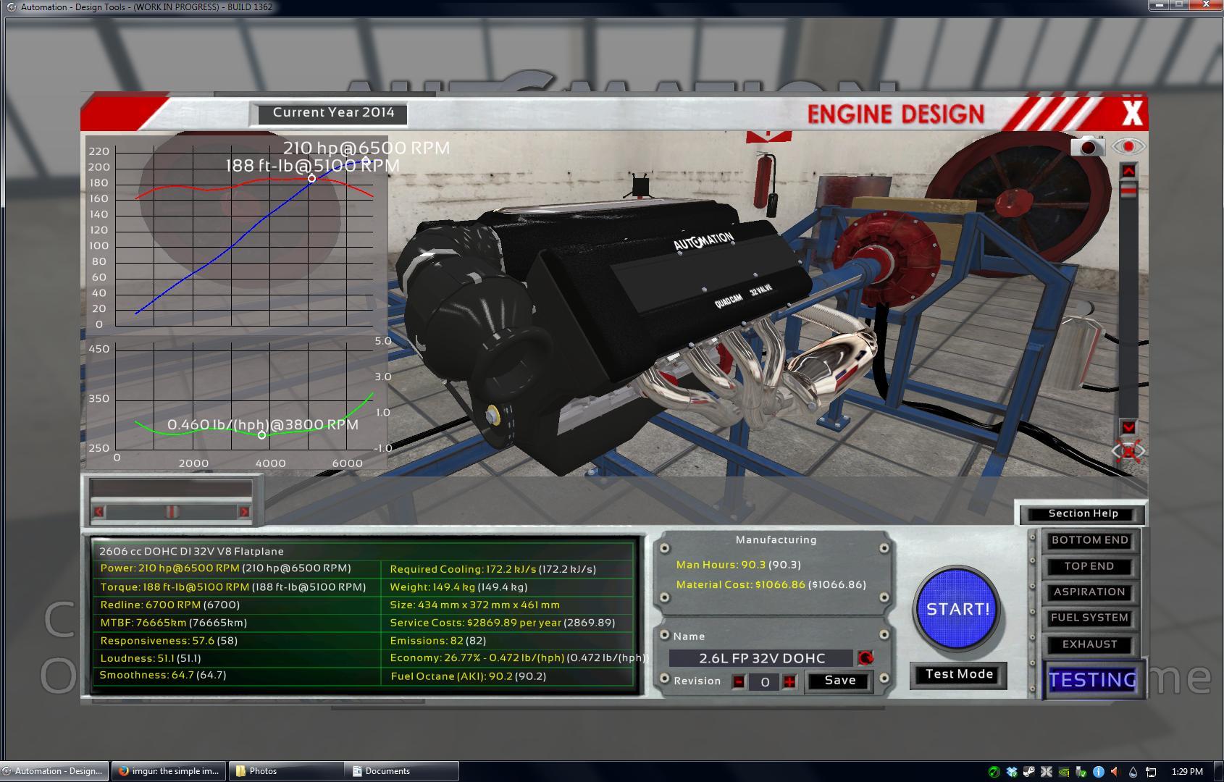Open the Aspiration section

click(x=1090, y=592)
